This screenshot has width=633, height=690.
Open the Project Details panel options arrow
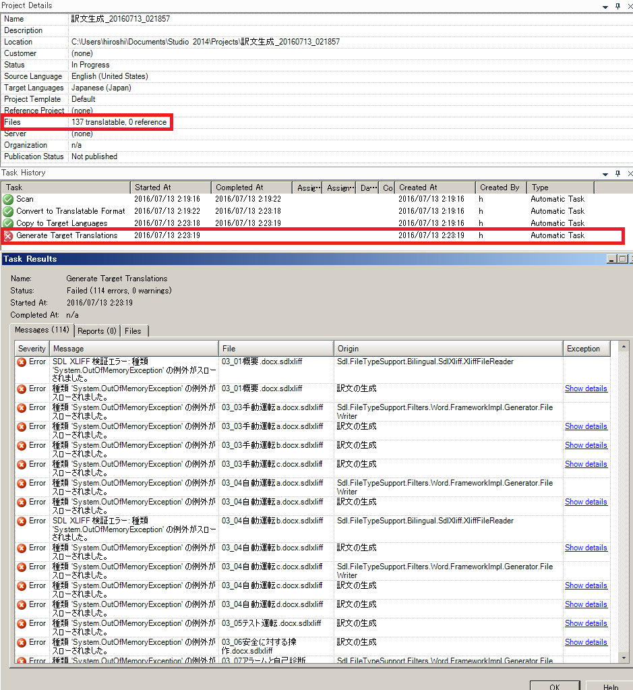604,5
